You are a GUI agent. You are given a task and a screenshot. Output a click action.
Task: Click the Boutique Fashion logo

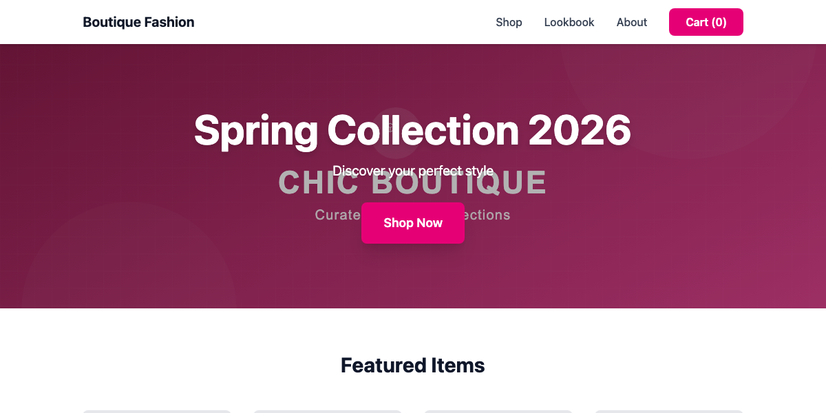[138, 21]
